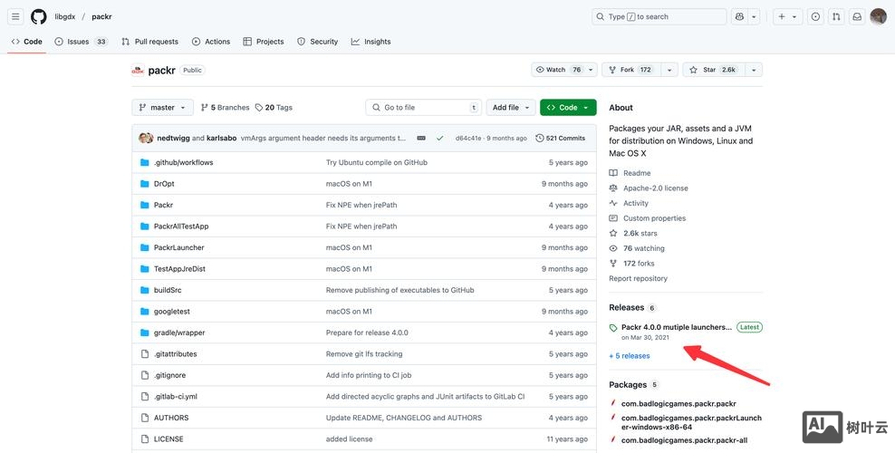895x453 pixels.
Task: Expand the star lists dropdown arrow
Action: point(753,70)
